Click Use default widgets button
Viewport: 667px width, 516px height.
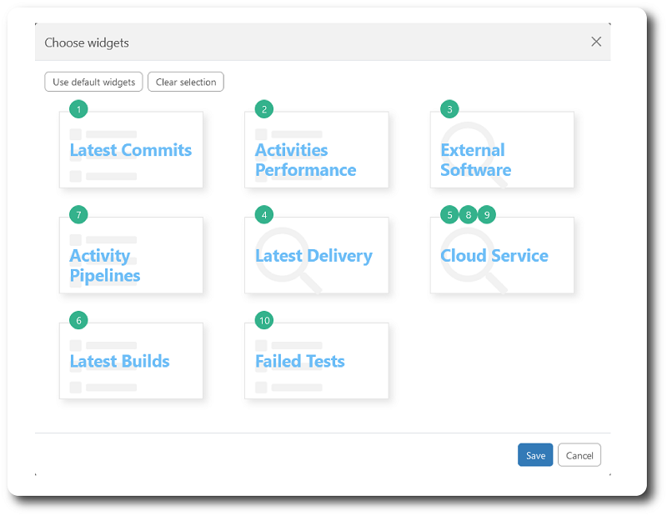[93, 82]
